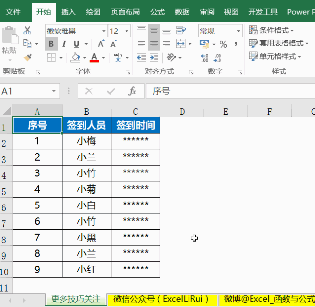
Task: Select column header C
Action: point(136,111)
